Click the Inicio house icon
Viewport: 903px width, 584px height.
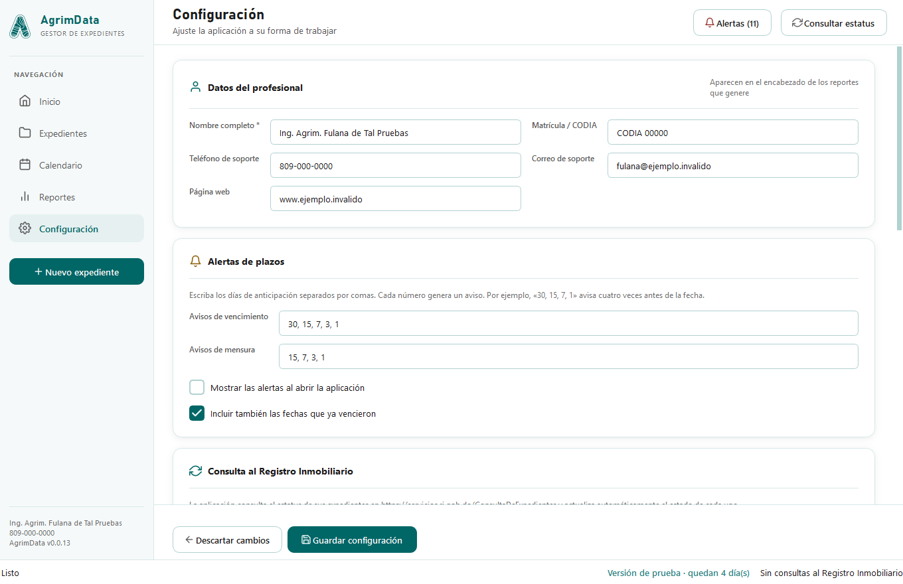[25, 102]
